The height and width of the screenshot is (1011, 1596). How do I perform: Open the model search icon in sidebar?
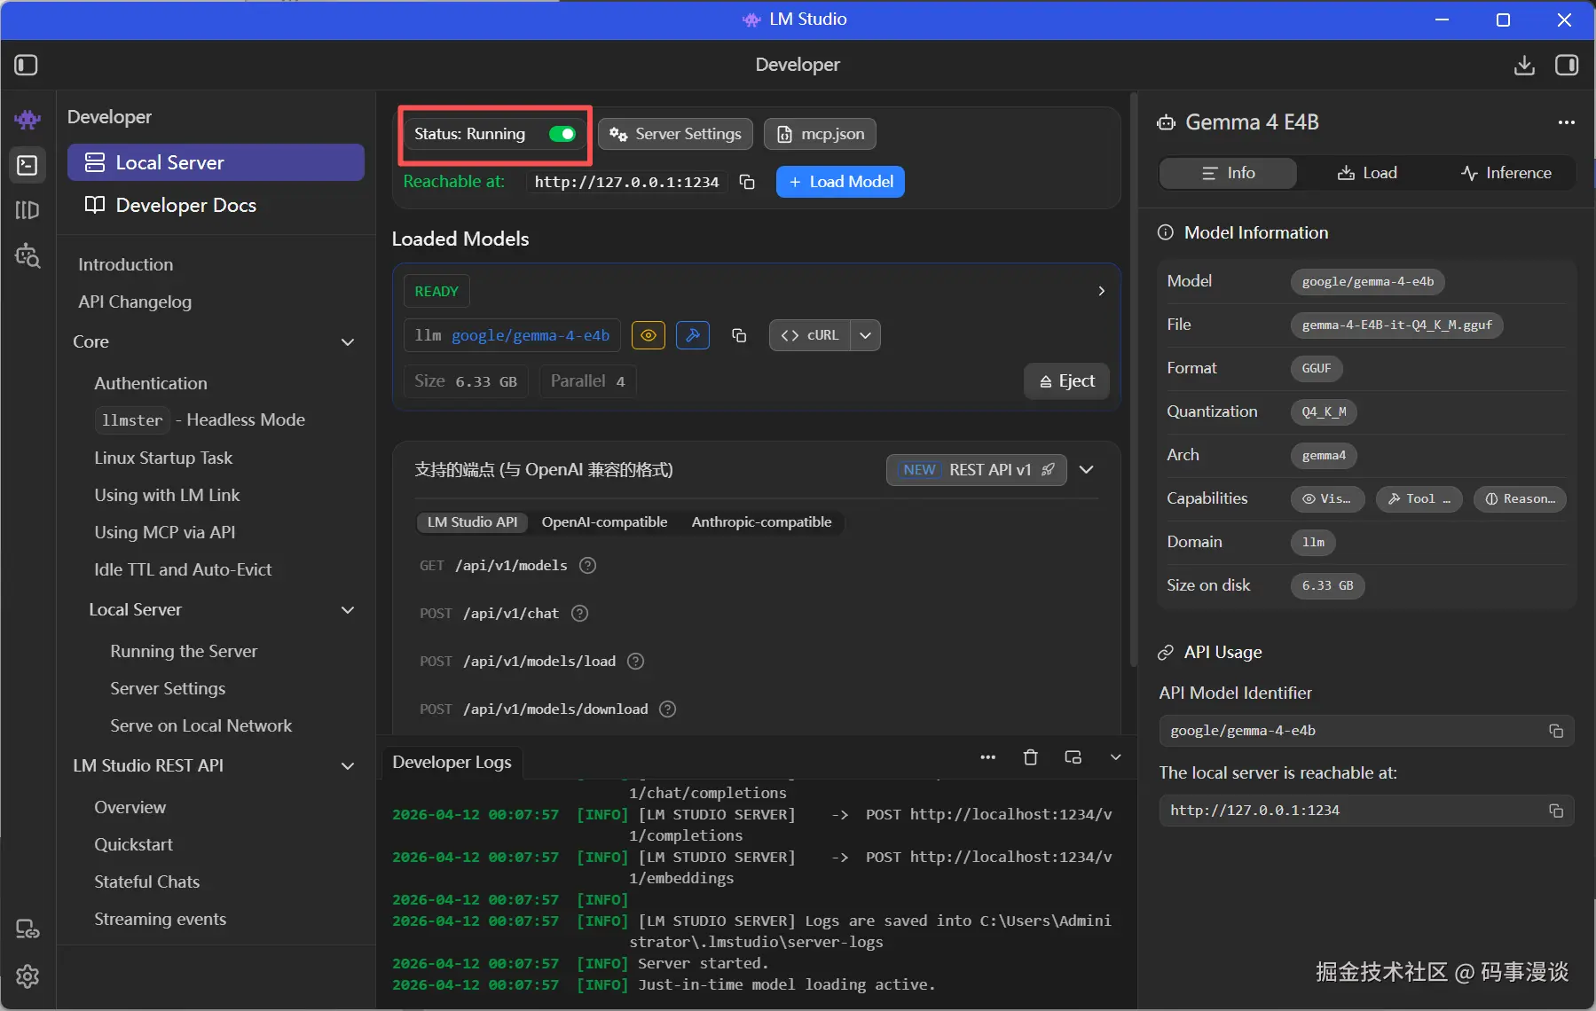(28, 255)
